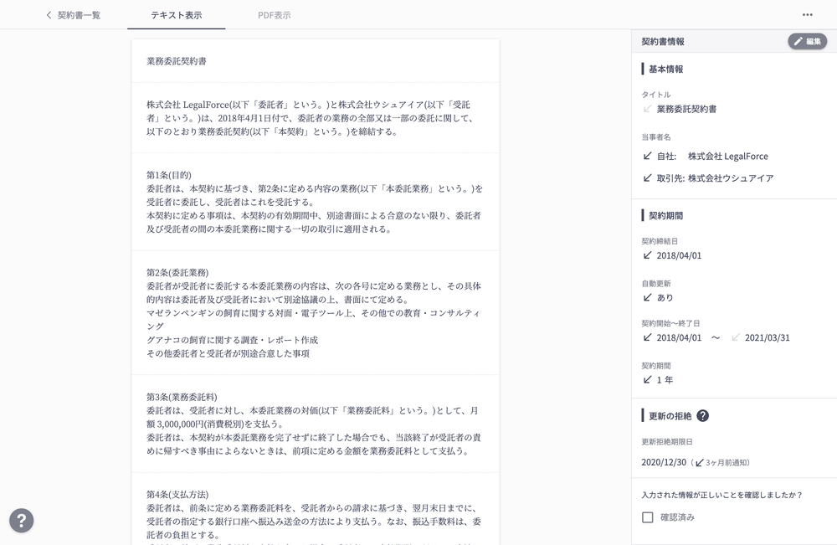
Task: Click the help question mark button
Action: click(x=21, y=521)
